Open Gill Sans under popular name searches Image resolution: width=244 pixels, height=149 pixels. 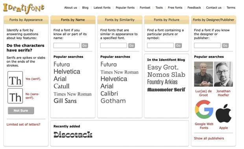pyautogui.click(x=65, y=101)
